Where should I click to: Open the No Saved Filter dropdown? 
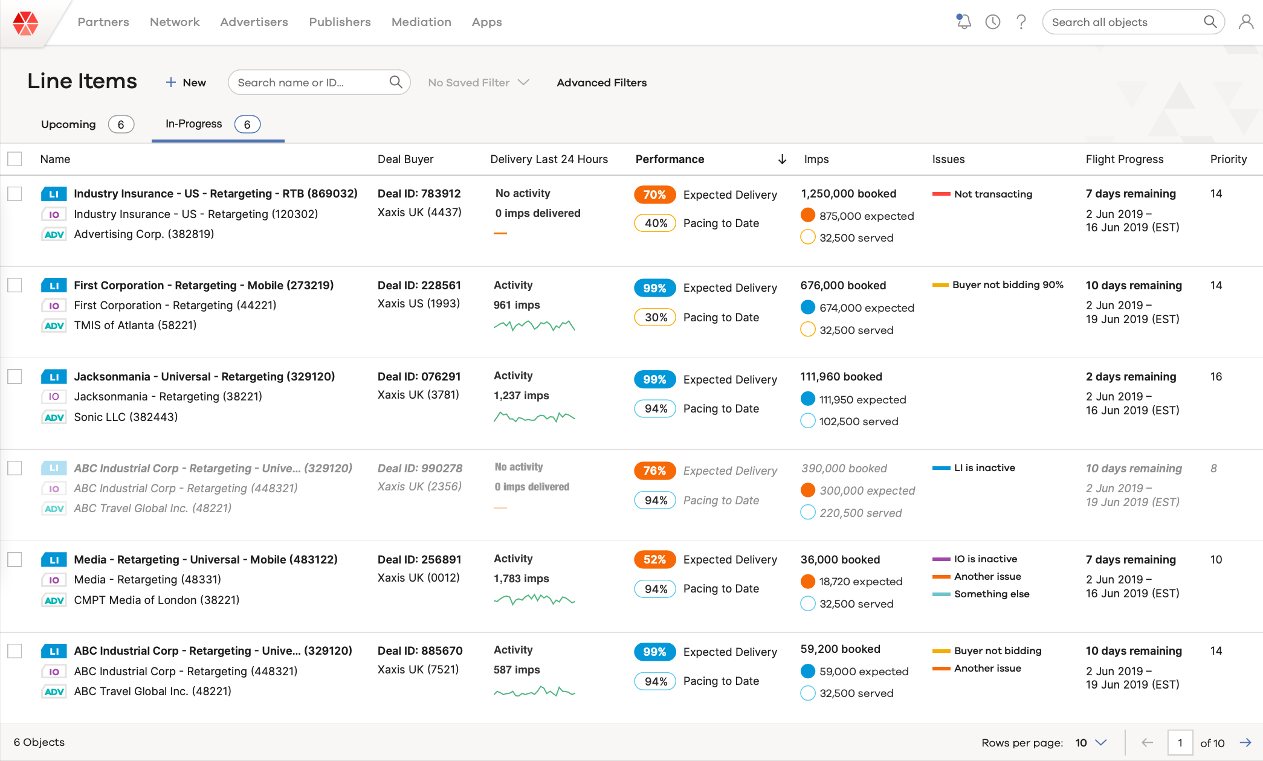click(479, 82)
